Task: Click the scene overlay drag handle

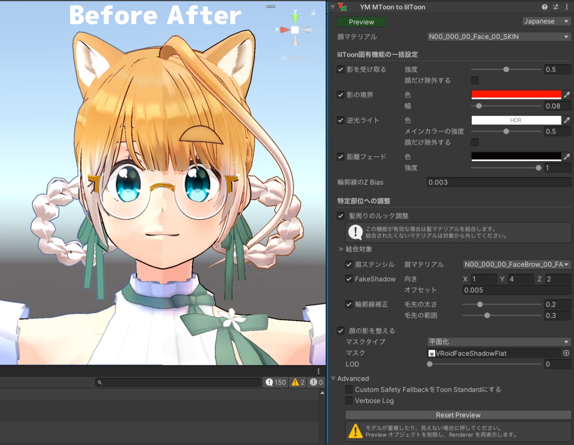Action: [271, 7]
